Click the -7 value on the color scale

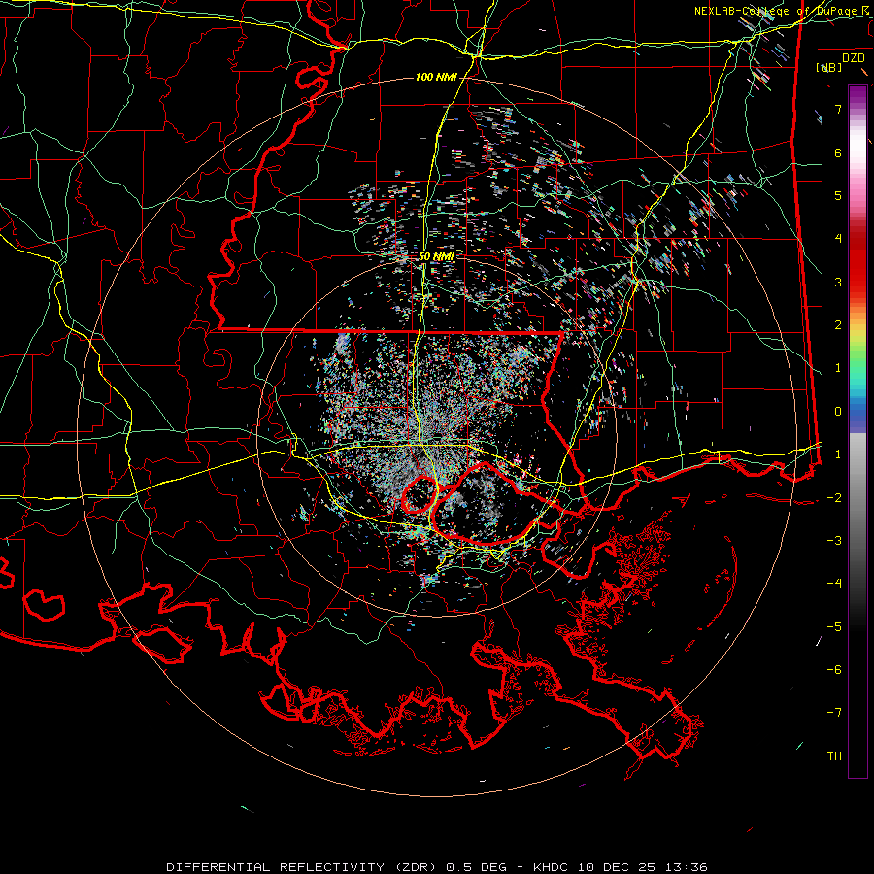(834, 713)
